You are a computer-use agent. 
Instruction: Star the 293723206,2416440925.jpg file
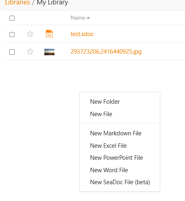[30, 52]
